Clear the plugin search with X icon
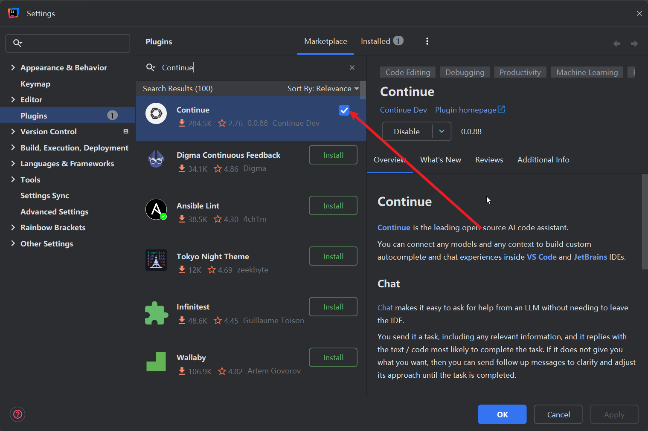 [352, 67]
